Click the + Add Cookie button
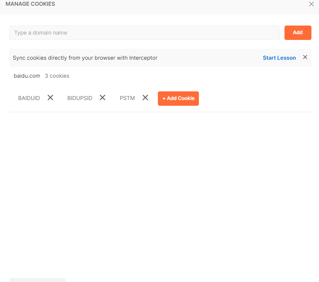 coord(178,99)
